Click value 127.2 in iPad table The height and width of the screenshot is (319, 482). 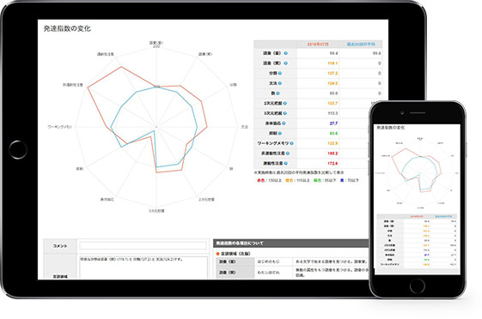coord(333,73)
